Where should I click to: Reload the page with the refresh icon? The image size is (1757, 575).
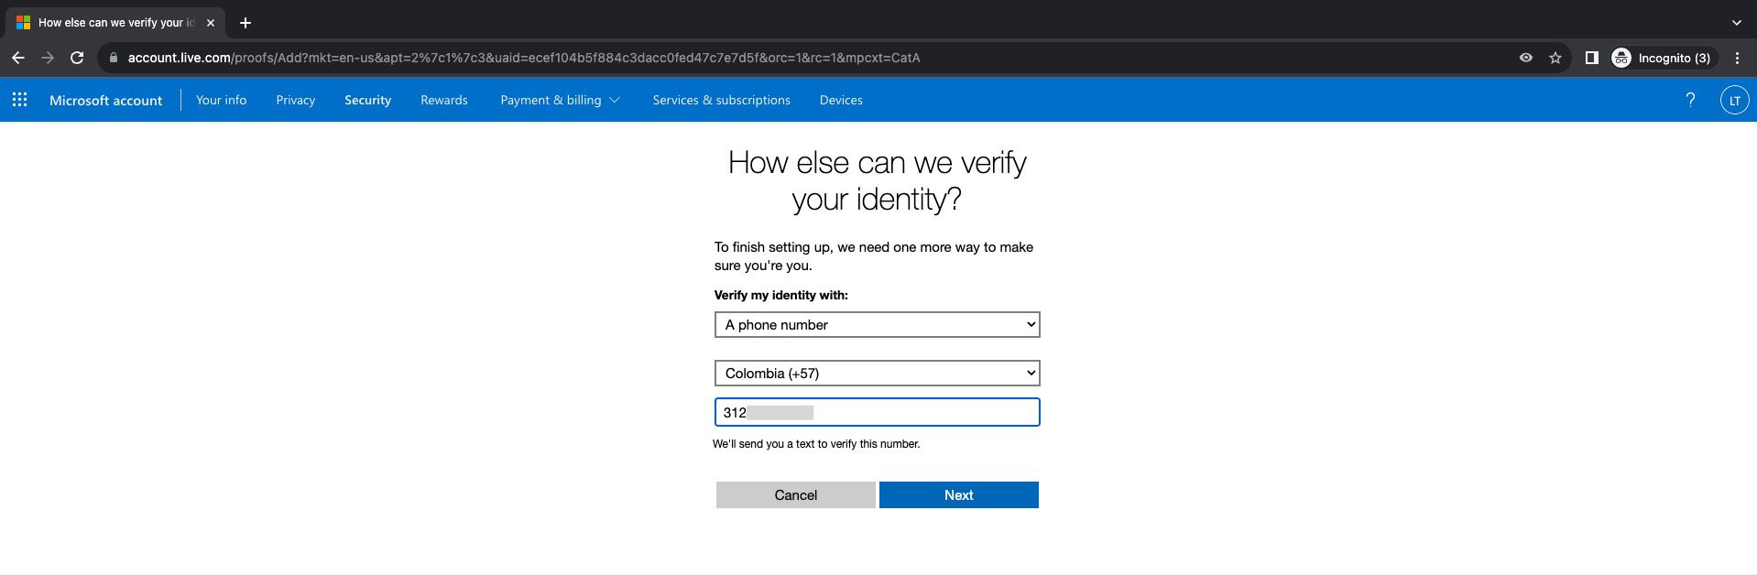tap(78, 58)
